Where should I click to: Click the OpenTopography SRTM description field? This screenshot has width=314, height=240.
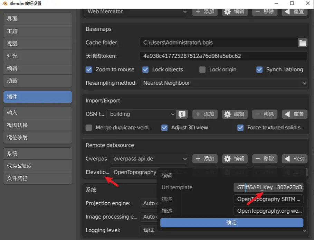(268, 199)
